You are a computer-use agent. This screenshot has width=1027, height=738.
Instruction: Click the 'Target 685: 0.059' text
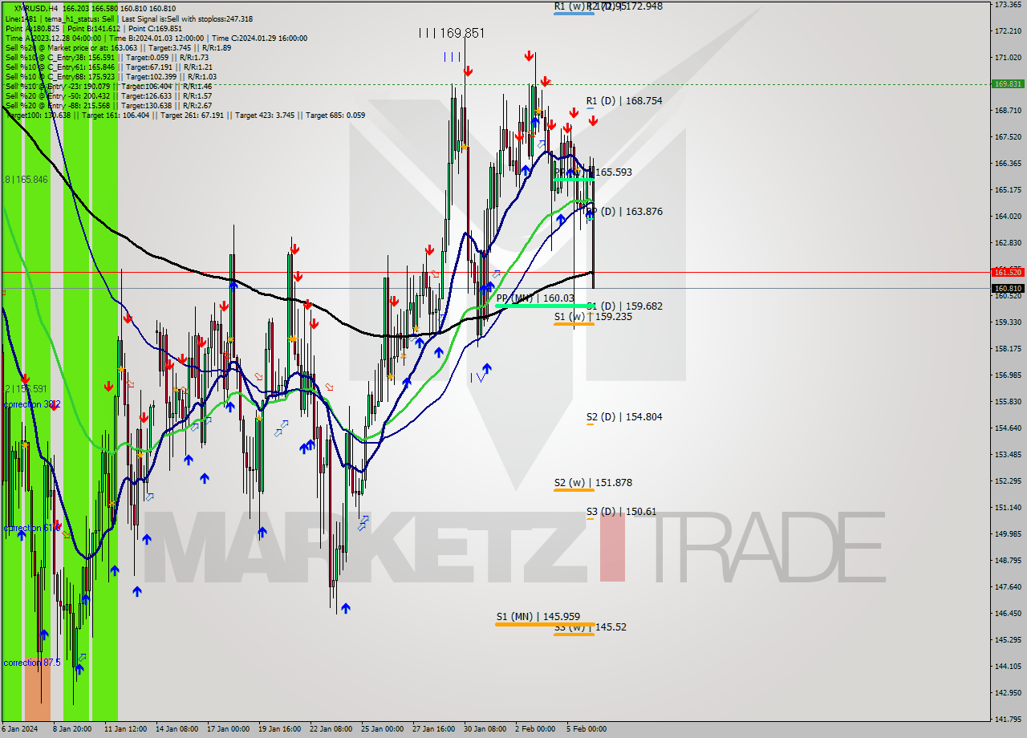coord(335,115)
